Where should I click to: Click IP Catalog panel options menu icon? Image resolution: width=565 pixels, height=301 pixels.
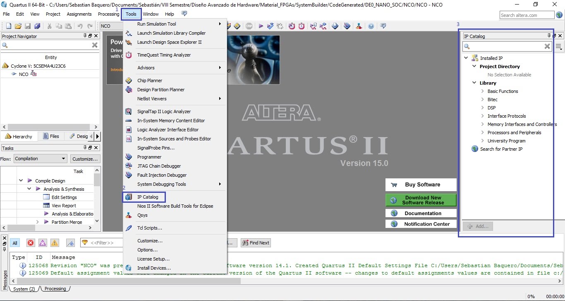(x=559, y=47)
